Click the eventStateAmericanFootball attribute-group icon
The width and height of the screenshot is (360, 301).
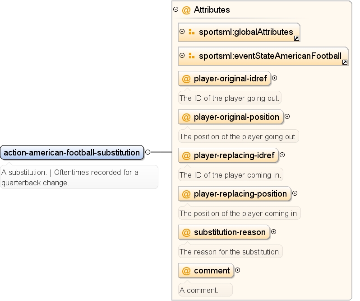(x=191, y=56)
